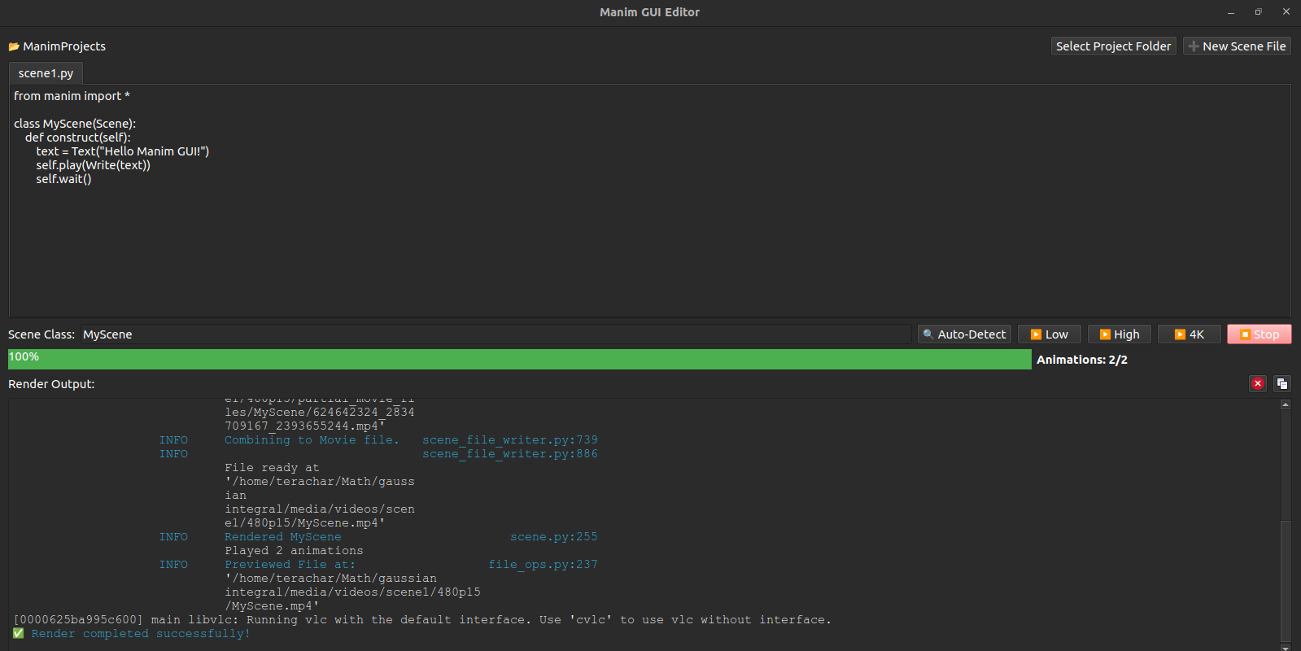Click "scene.py:255" reference in output
Screen dimensions: 1301x651
pyautogui.click(x=554, y=537)
